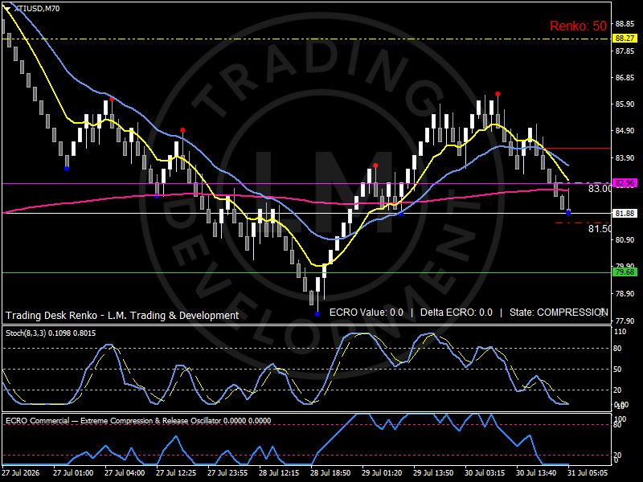Click the blue marker under the lowest candle

click(317, 314)
